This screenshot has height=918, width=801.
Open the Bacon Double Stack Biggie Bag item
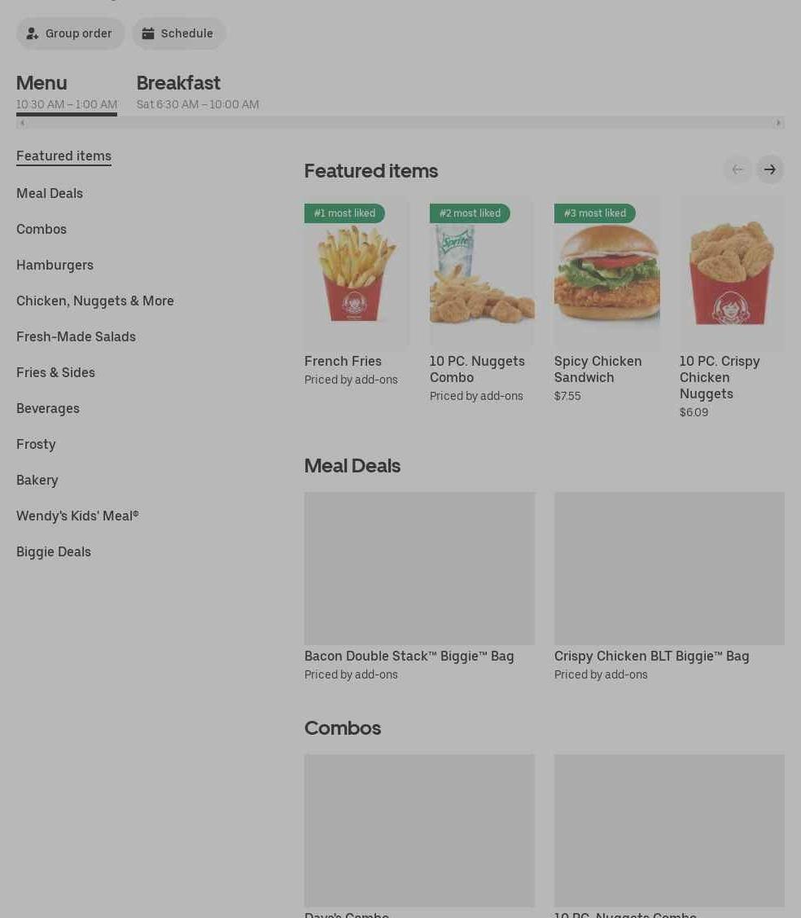point(419,586)
